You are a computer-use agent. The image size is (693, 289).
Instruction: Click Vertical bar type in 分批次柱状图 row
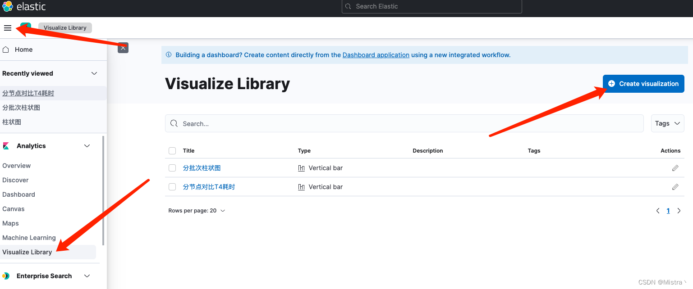click(x=326, y=168)
